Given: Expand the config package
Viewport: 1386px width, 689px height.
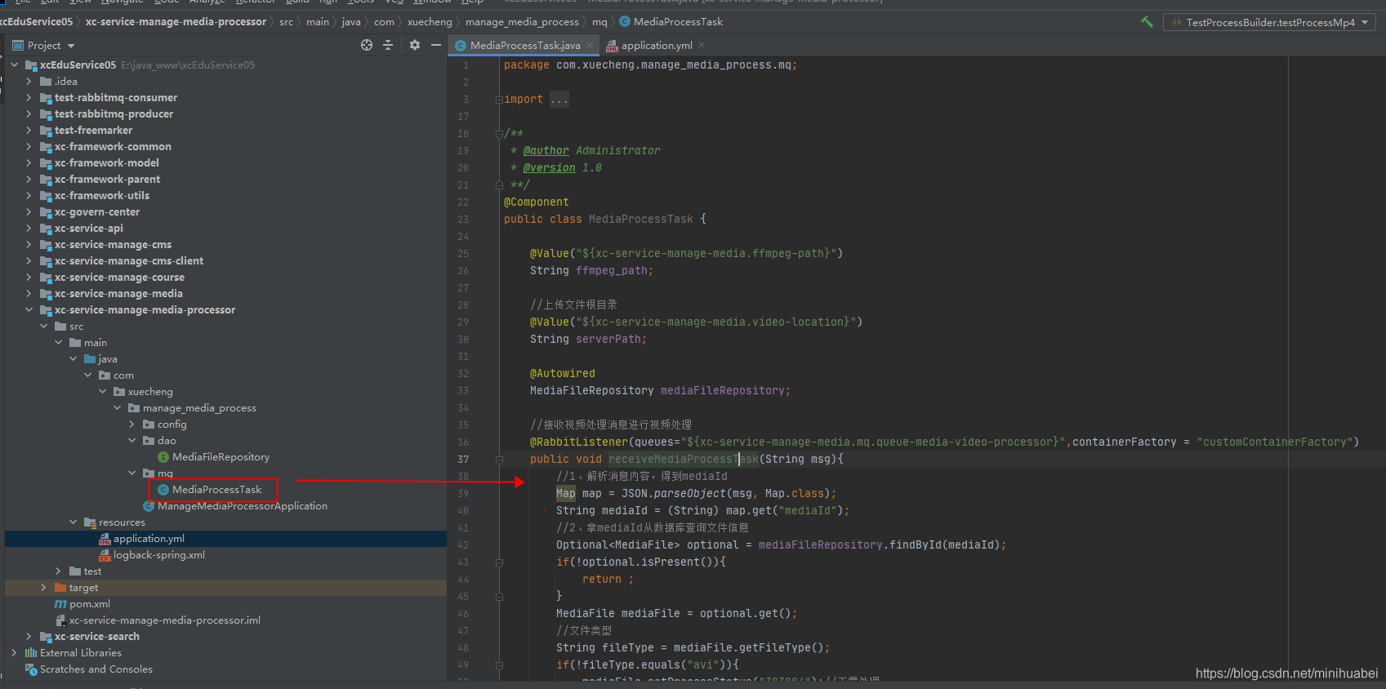Looking at the screenshot, I should [131, 424].
